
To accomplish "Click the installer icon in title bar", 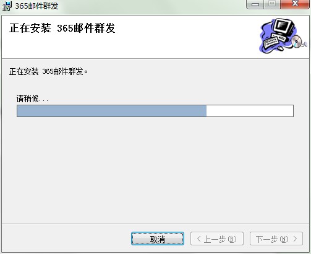I will point(7,6).
